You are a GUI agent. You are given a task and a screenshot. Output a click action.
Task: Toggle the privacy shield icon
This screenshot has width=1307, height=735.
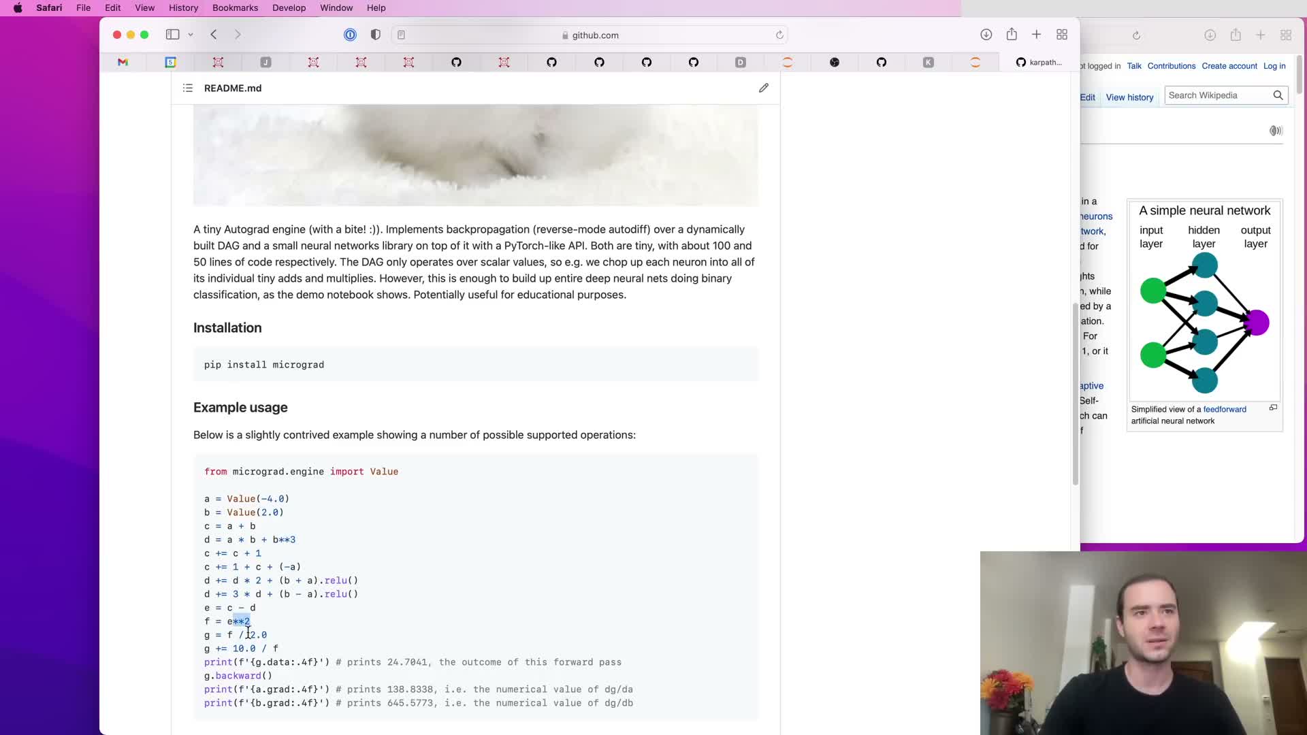(375, 35)
